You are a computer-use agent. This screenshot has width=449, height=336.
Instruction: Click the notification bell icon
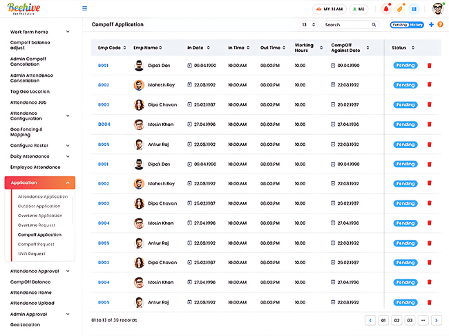[x=386, y=9]
